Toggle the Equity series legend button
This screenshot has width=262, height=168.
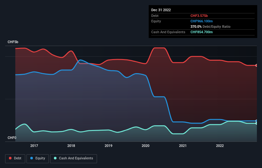38,158
